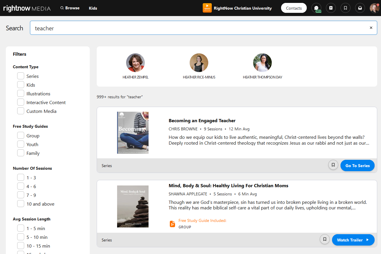
Task: Click the orange RightNow Christian University logo
Action: coord(207,8)
